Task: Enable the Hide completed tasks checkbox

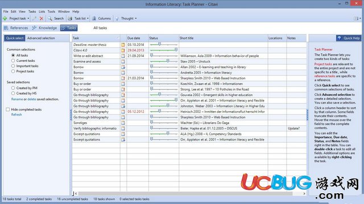Action: (8, 109)
